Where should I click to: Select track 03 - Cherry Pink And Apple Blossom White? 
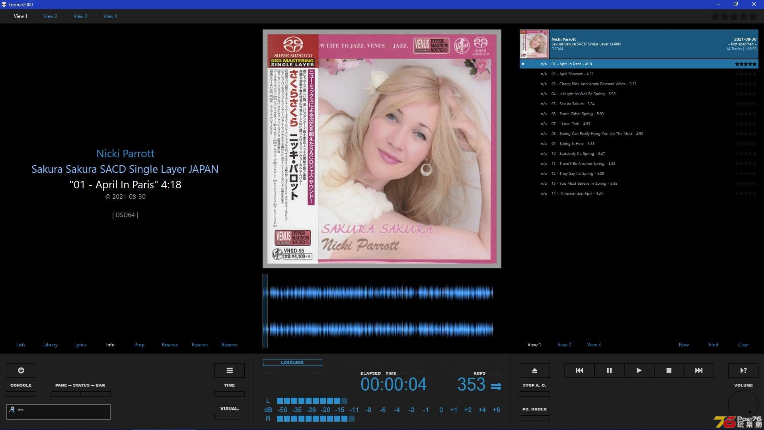pos(639,84)
